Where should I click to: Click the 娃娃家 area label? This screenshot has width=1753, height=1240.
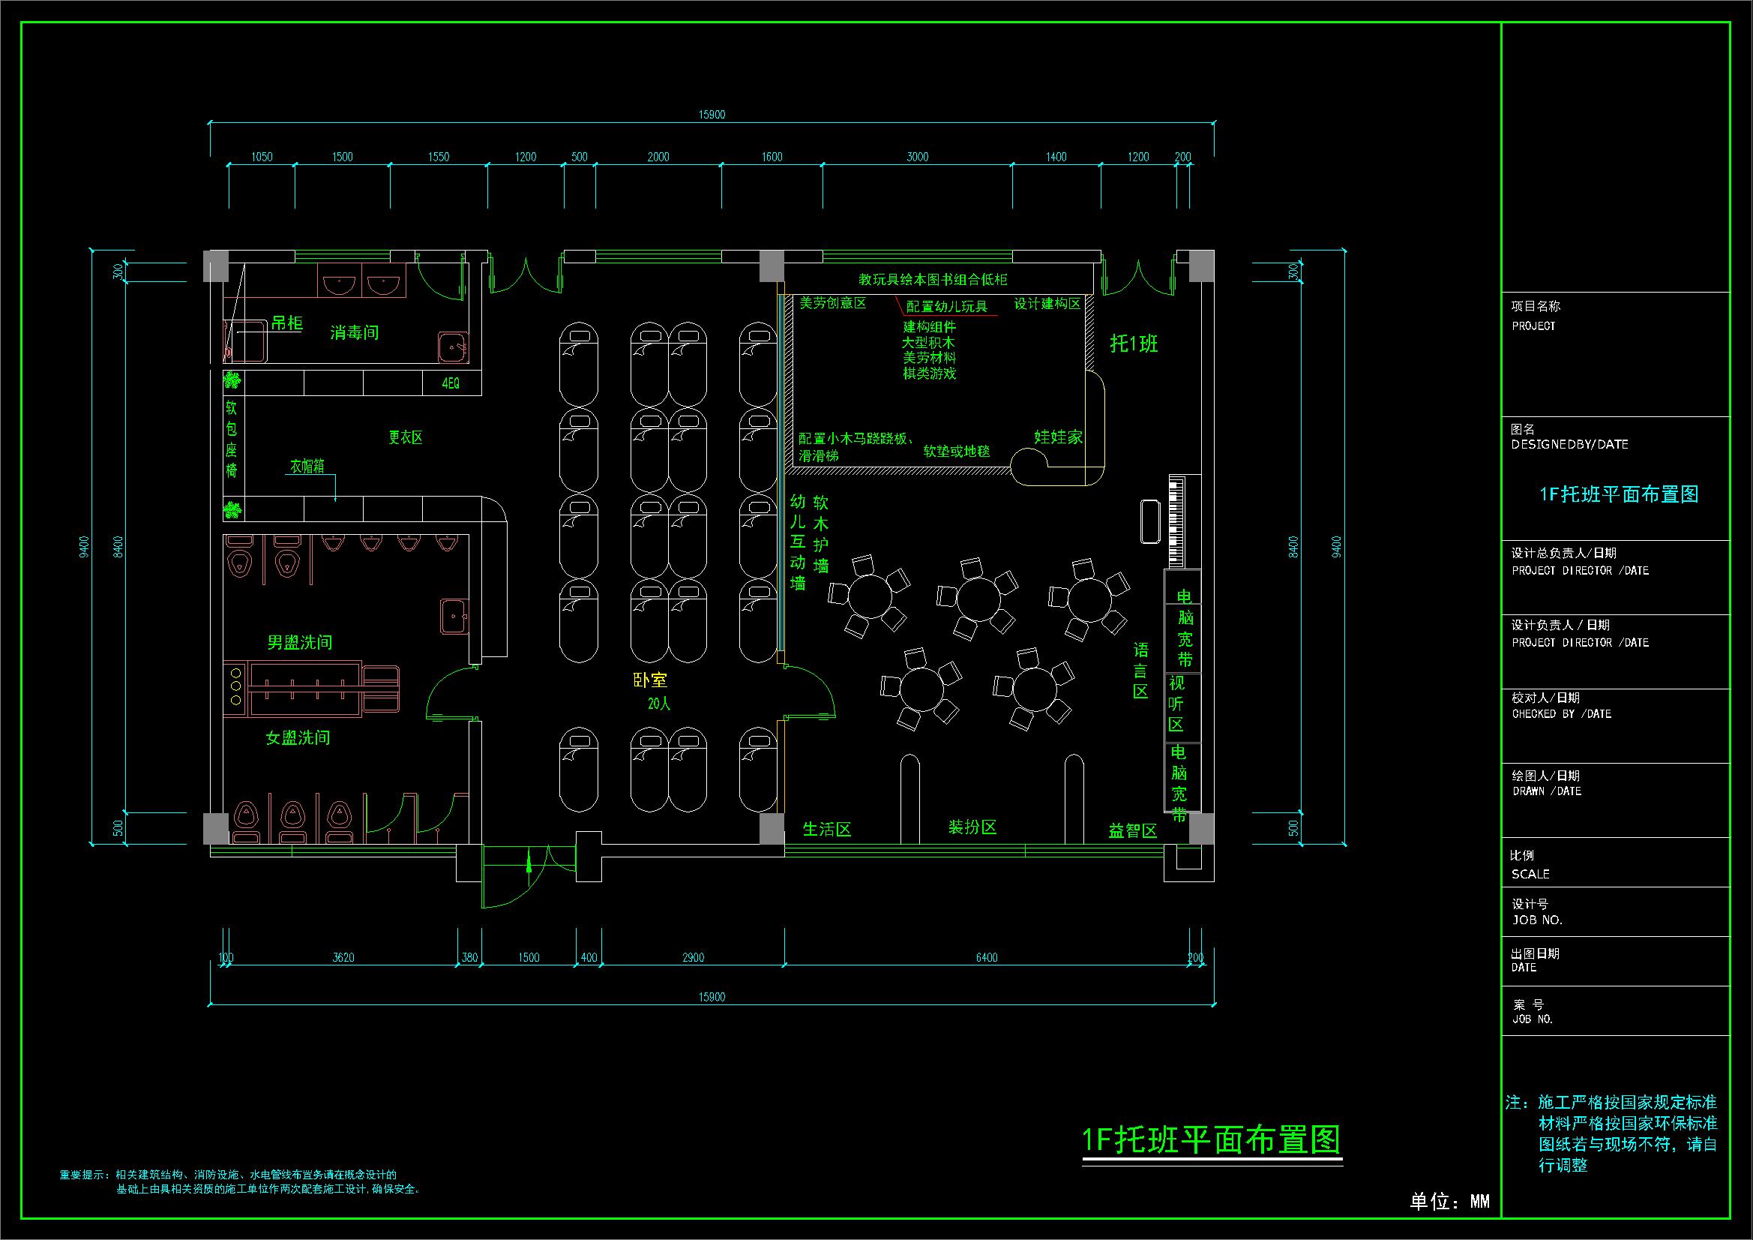click(1058, 437)
